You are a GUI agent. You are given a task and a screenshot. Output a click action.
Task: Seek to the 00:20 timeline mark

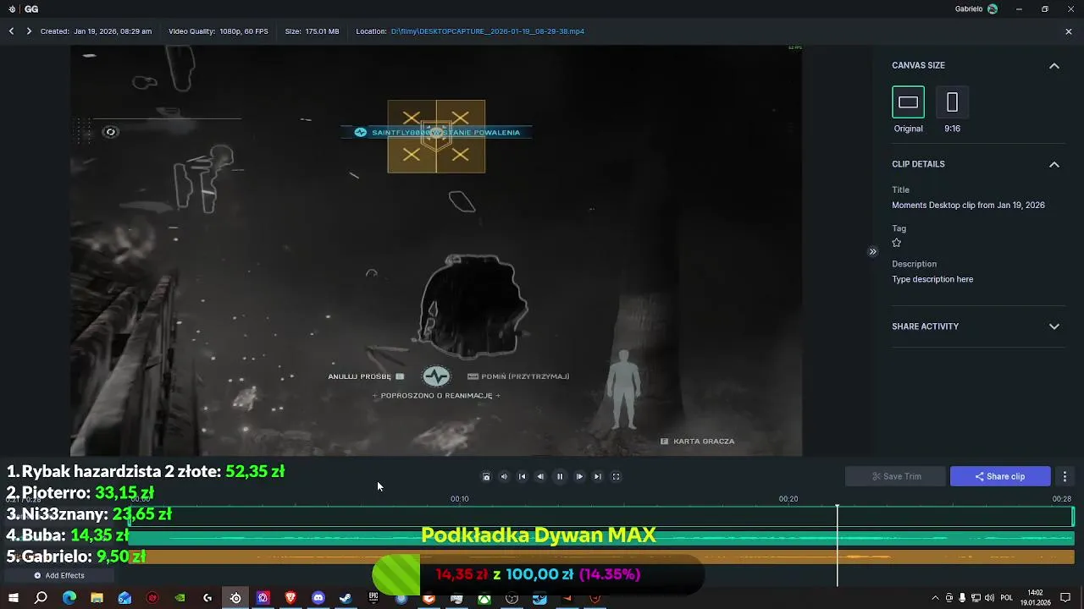pos(788,499)
